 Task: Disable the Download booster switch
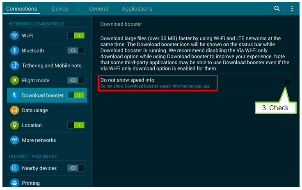coord(76,95)
